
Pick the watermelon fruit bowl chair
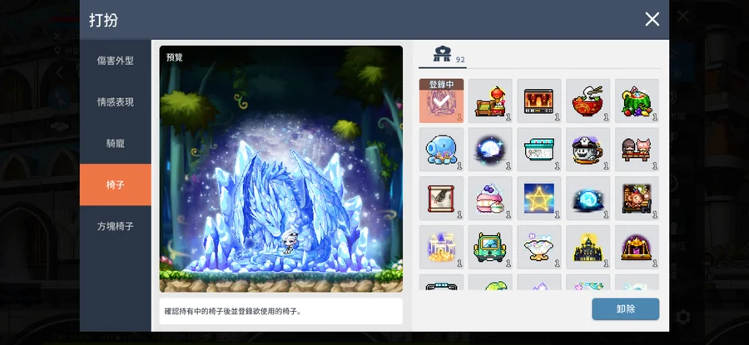point(637,101)
